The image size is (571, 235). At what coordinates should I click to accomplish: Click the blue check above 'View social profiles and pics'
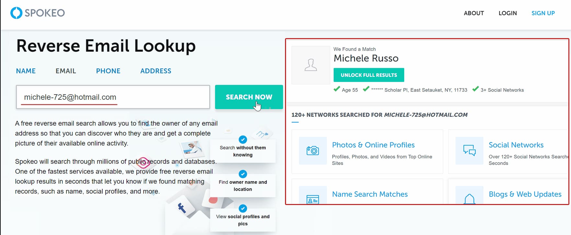[243, 208]
